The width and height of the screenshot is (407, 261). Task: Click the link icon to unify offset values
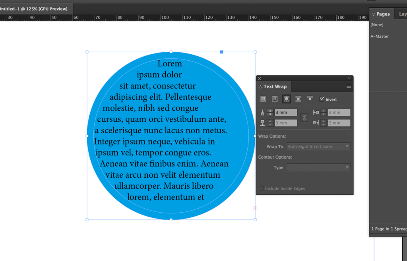coord(305,118)
